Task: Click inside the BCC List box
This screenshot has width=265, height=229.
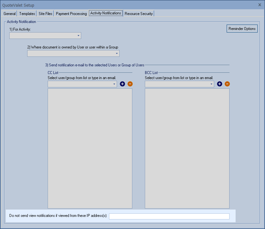Action: coord(187,148)
